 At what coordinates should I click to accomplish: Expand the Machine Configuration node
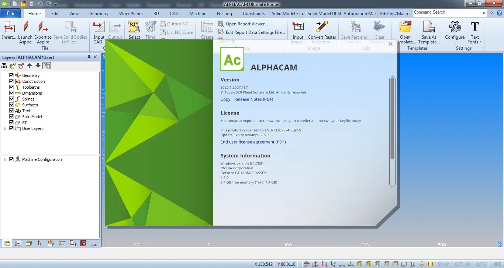click(6, 159)
